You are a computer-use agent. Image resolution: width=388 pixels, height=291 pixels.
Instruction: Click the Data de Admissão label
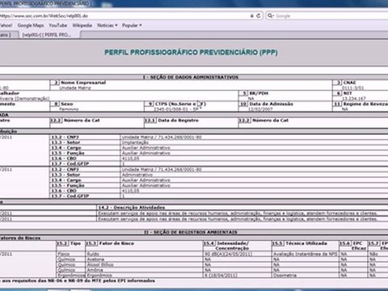point(271,104)
